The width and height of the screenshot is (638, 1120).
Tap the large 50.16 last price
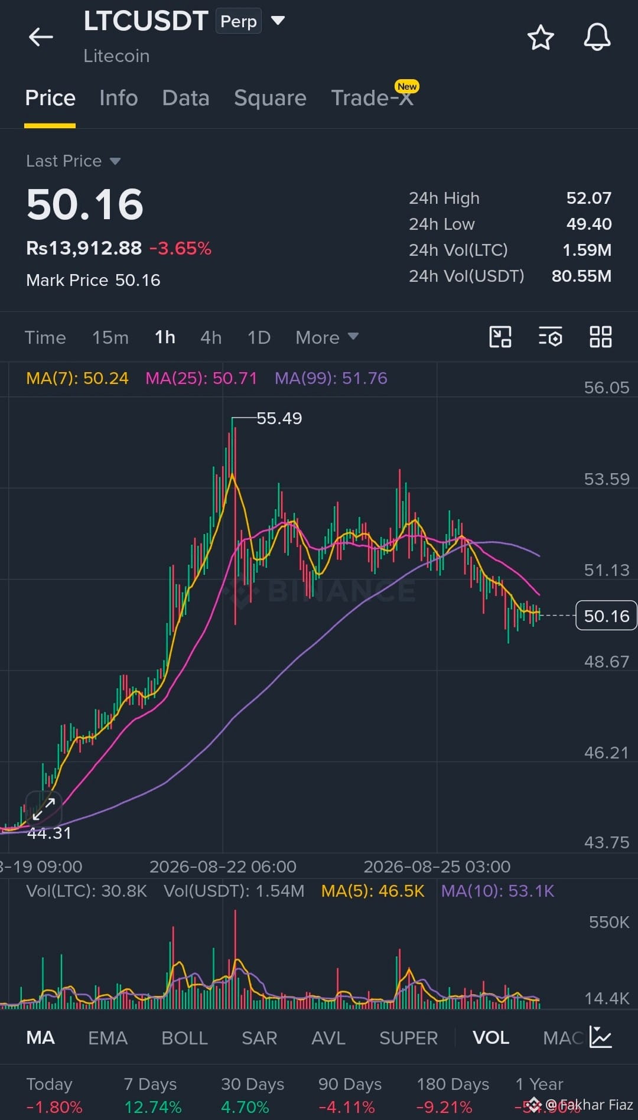85,204
